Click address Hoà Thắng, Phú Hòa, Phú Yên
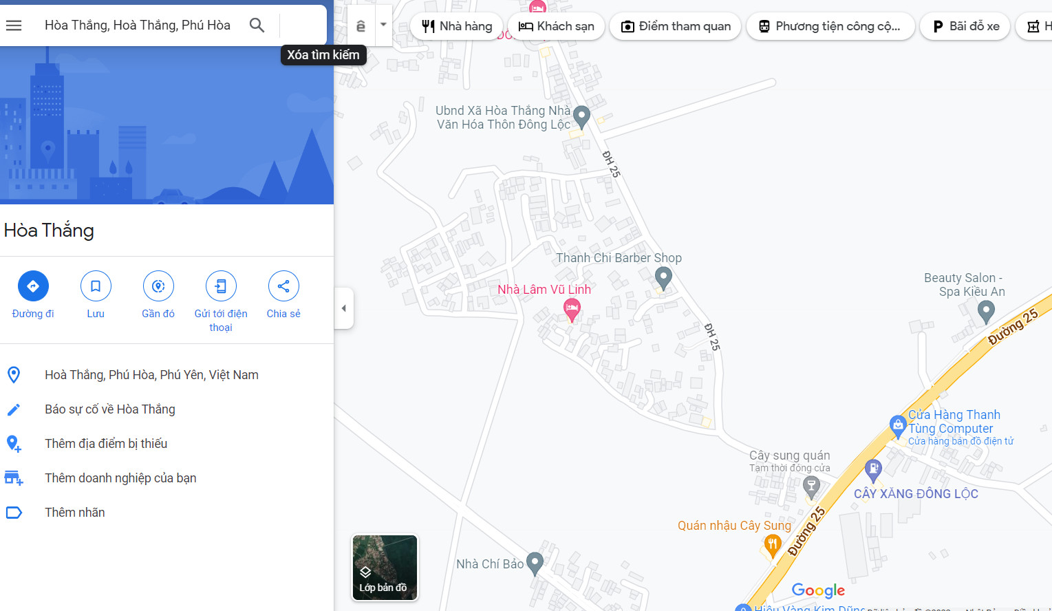Viewport: 1052px width, 611px height. tap(152, 375)
